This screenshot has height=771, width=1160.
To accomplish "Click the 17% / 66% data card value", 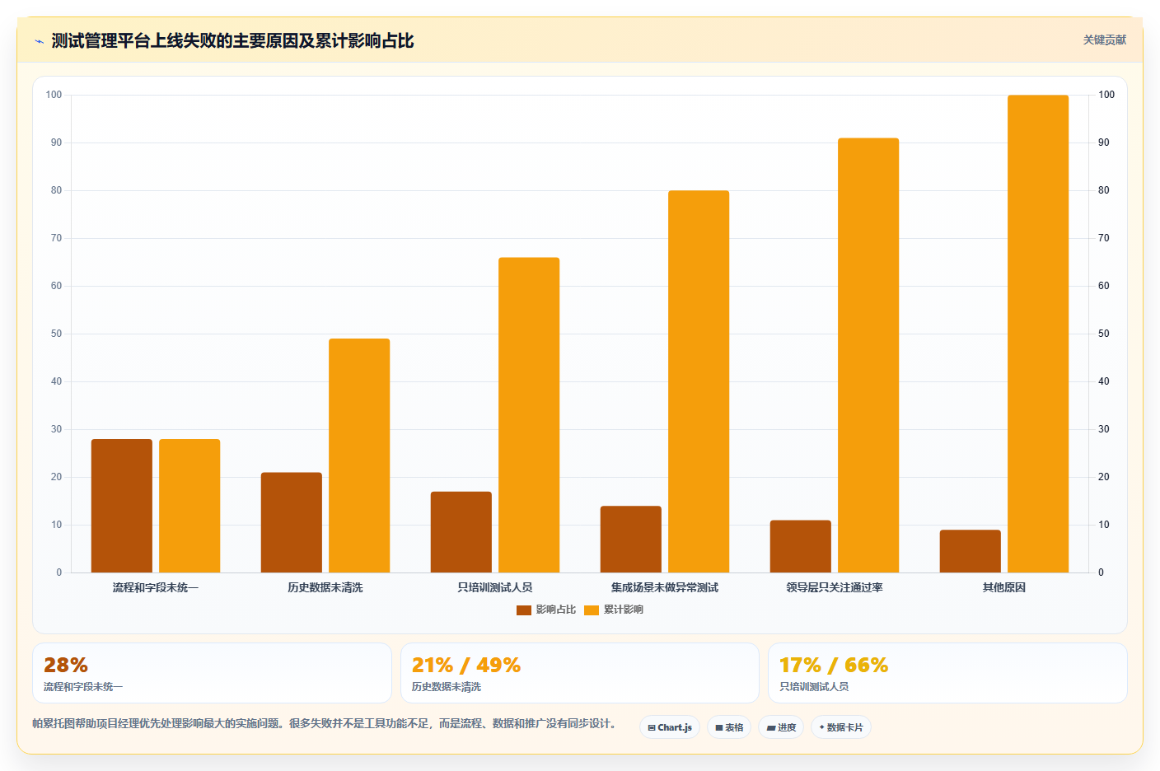I will coord(834,665).
